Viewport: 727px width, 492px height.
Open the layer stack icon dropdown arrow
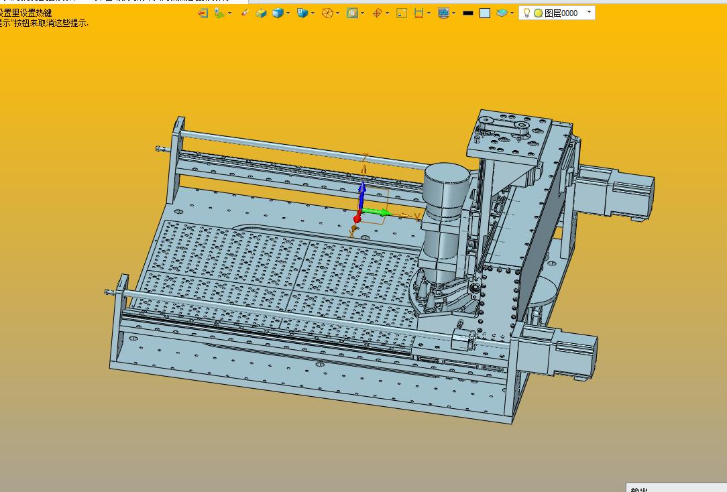[512, 13]
